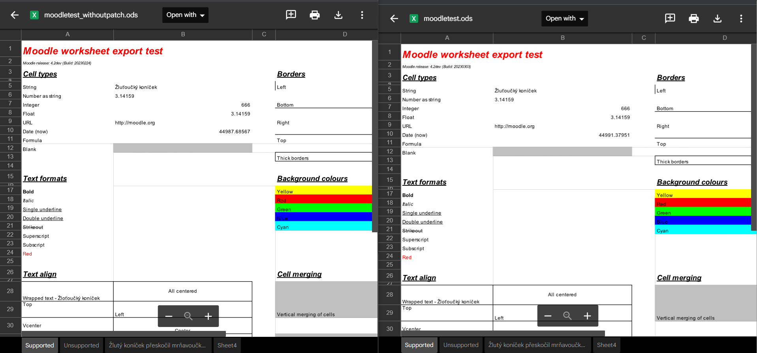This screenshot has height=353, width=757.
Task: Open more actions menu for moodletest_withoutpatch.ods
Action: click(x=362, y=15)
